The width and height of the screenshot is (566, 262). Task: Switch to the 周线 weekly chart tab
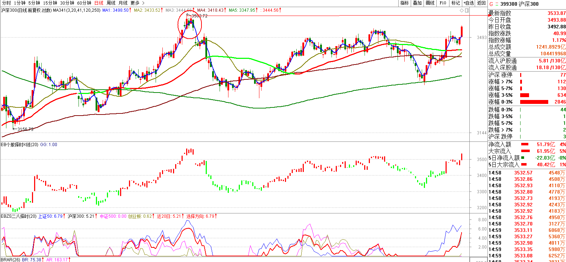pos(111,3)
